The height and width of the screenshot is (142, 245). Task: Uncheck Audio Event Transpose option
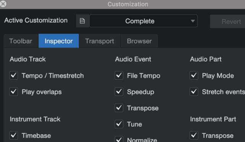pyautogui.click(x=119, y=108)
